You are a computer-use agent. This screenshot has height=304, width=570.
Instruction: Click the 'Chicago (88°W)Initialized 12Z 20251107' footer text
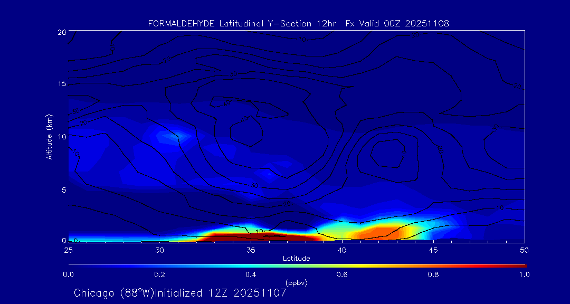pos(180,293)
